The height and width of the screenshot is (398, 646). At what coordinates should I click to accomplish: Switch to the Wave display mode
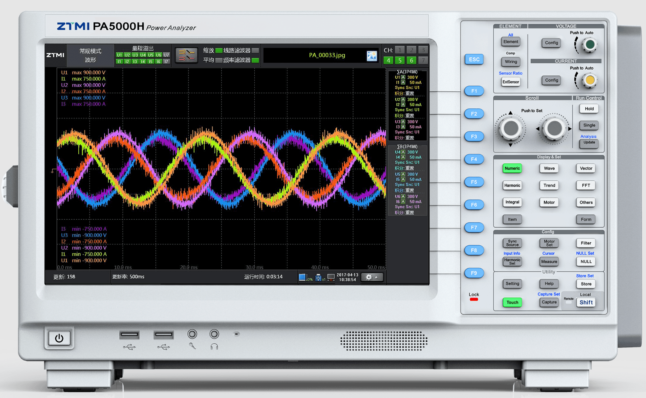click(x=549, y=168)
